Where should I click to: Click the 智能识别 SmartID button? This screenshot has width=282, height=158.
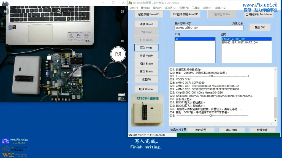coord(149,14)
